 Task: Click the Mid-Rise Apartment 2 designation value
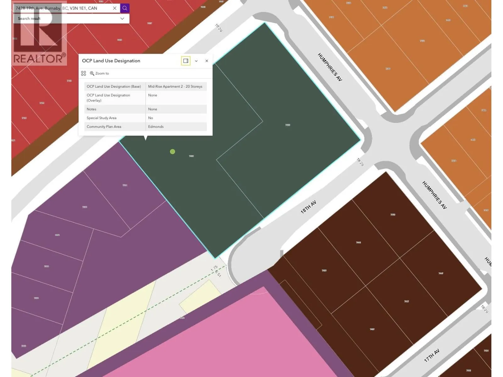pyautogui.click(x=175, y=86)
